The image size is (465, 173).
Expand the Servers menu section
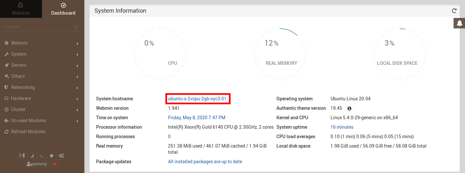coord(19,65)
